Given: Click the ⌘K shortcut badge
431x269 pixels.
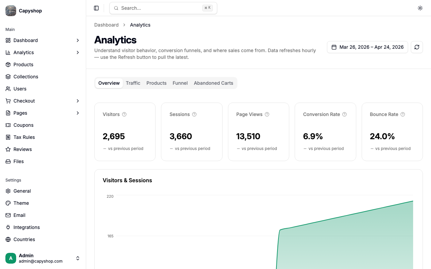Looking at the screenshot, I should click(207, 8).
